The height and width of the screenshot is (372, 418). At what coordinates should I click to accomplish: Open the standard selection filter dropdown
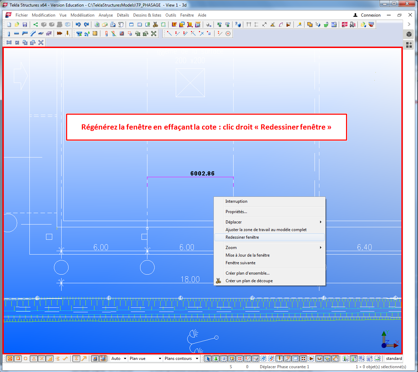click(x=394, y=359)
